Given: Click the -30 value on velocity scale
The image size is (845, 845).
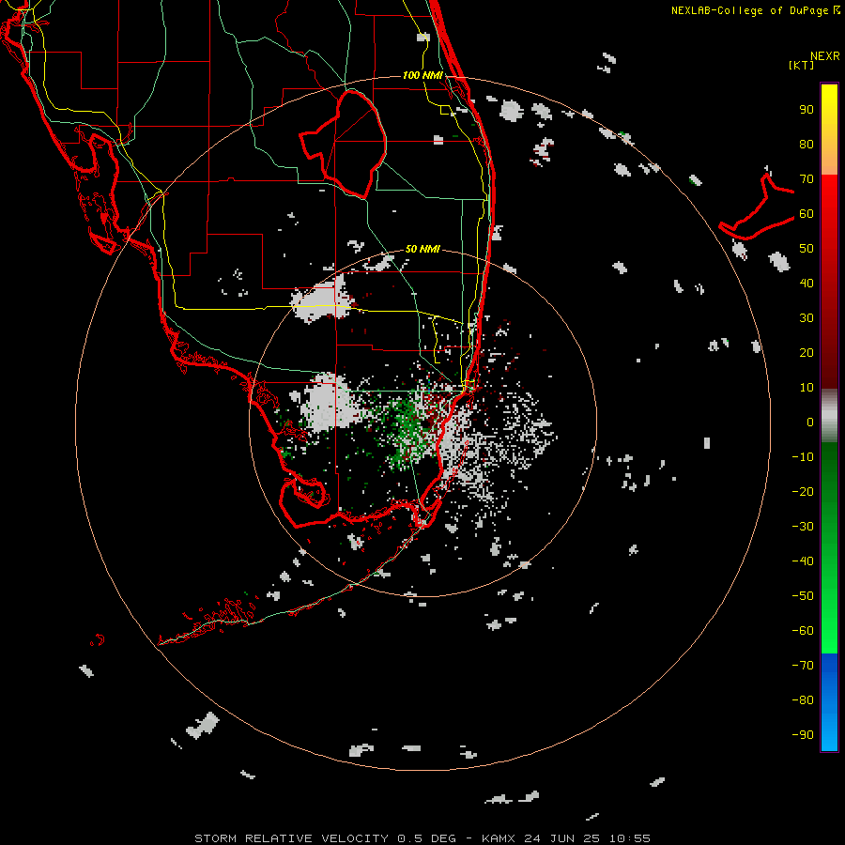Looking at the screenshot, I should coord(803,527).
